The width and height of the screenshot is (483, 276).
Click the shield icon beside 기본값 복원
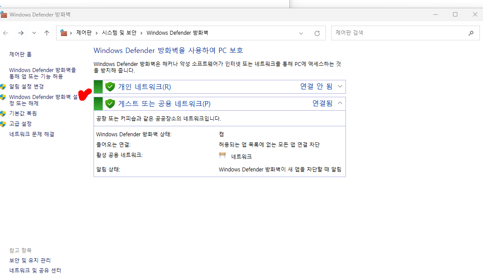[3, 113]
